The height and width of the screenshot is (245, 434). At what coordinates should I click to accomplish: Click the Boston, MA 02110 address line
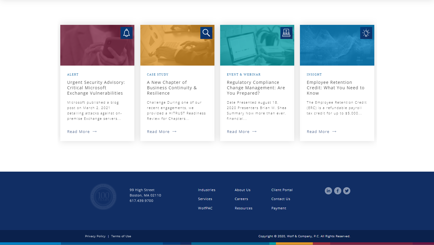click(x=145, y=195)
